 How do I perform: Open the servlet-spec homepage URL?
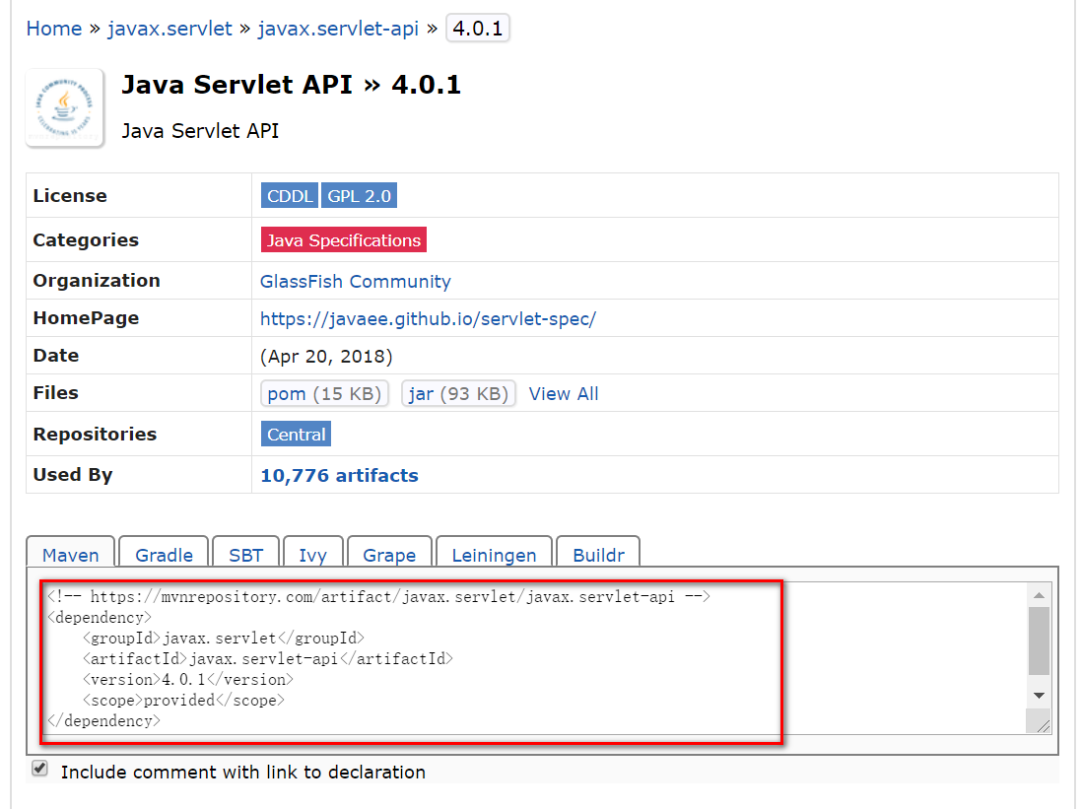[428, 318]
